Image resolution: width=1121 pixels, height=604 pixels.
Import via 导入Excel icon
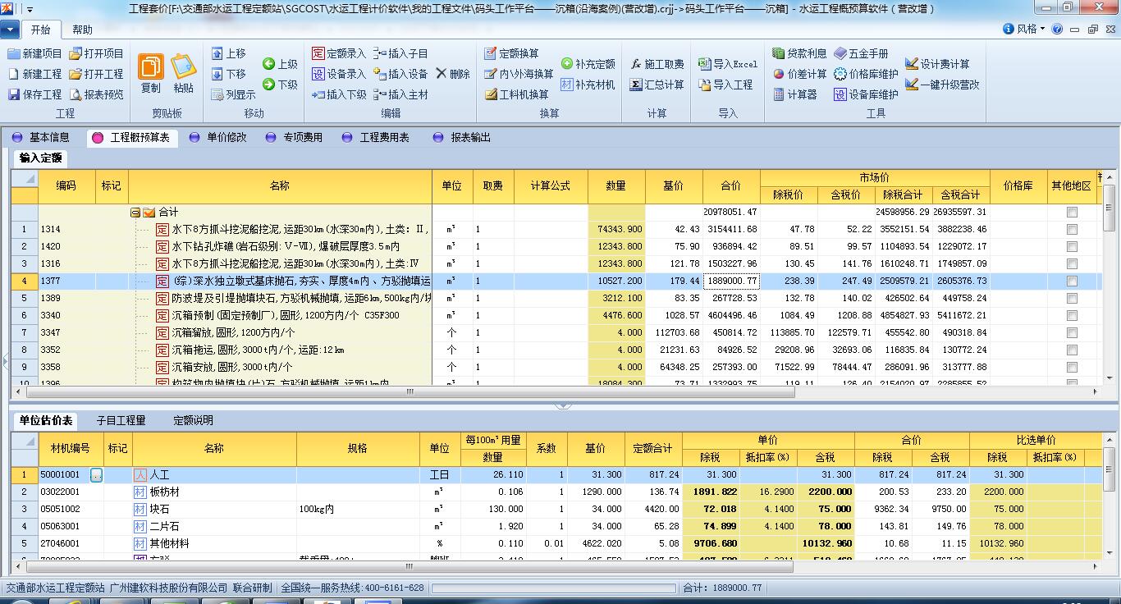(x=705, y=64)
